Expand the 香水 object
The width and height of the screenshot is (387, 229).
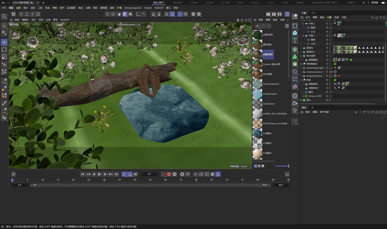point(301,100)
